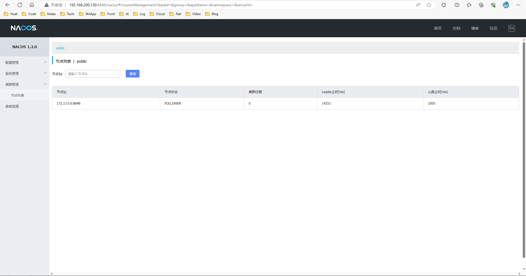Open 命名空间 from the sidebar
This screenshot has height=276, width=526.
12,106
